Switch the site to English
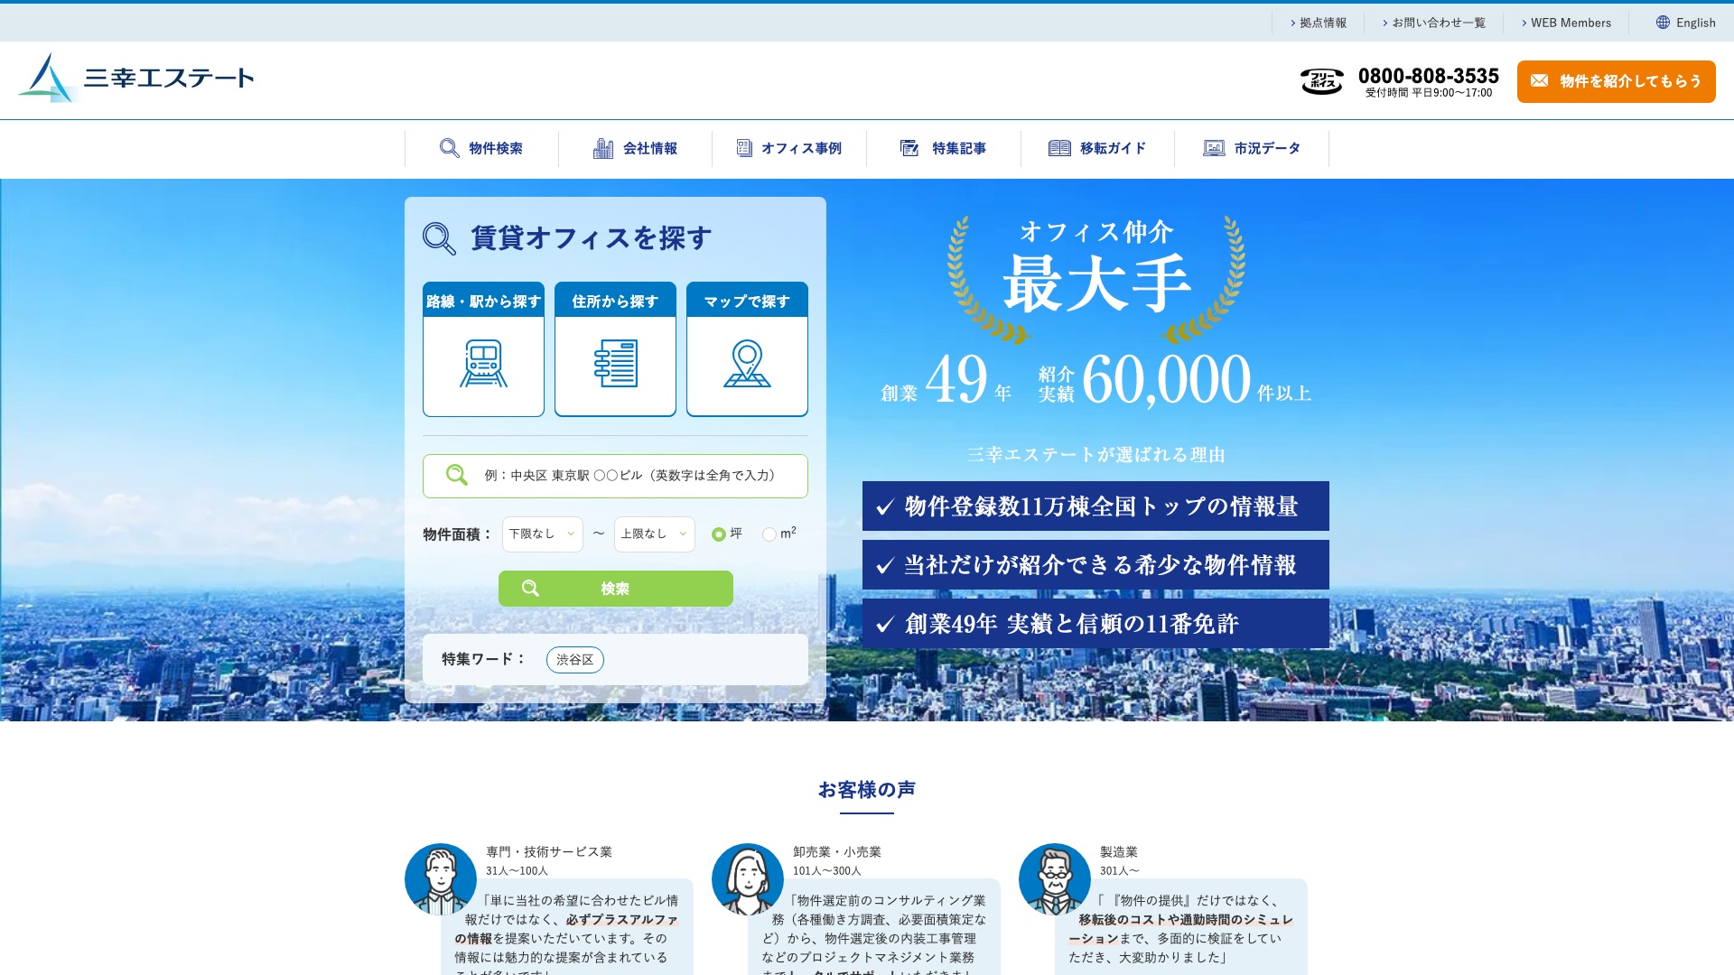 pyautogui.click(x=1686, y=23)
